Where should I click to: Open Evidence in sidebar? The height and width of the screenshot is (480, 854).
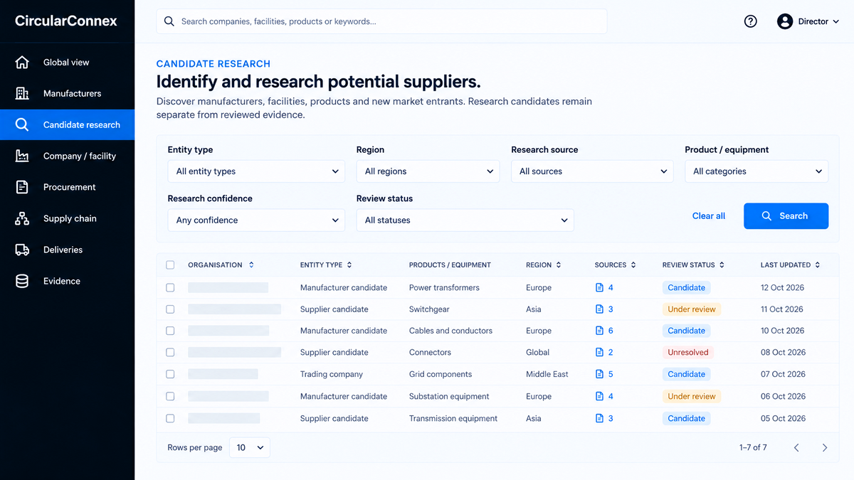[x=67, y=282]
